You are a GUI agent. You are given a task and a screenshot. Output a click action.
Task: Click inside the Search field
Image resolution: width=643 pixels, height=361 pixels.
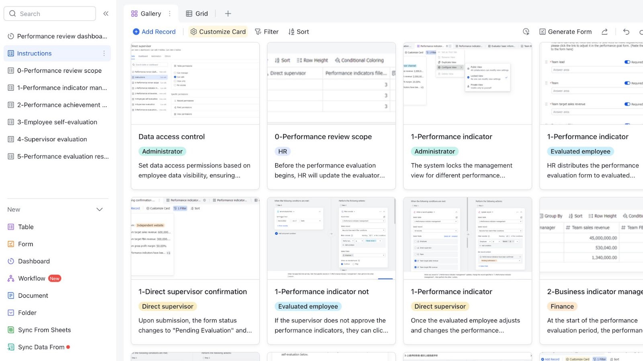pyautogui.click(x=49, y=13)
